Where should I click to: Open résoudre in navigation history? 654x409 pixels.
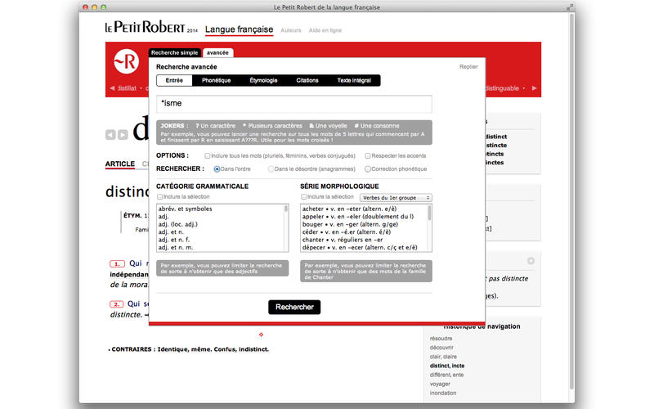(441, 339)
